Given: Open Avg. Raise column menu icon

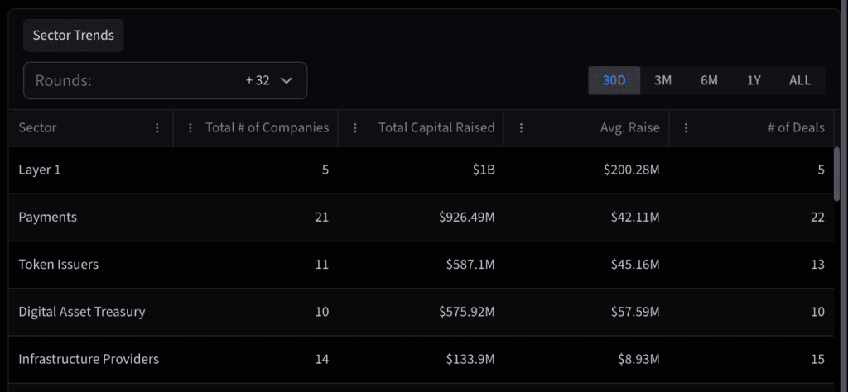Looking at the screenshot, I should click(521, 128).
